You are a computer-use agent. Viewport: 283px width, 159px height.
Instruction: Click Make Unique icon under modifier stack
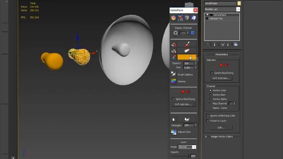pos(222,44)
